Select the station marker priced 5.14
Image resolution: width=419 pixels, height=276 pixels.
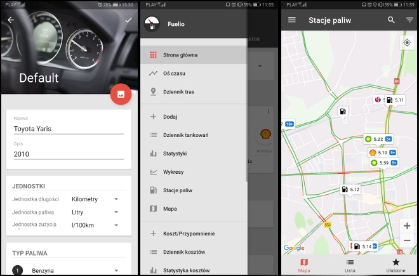click(x=362, y=246)
